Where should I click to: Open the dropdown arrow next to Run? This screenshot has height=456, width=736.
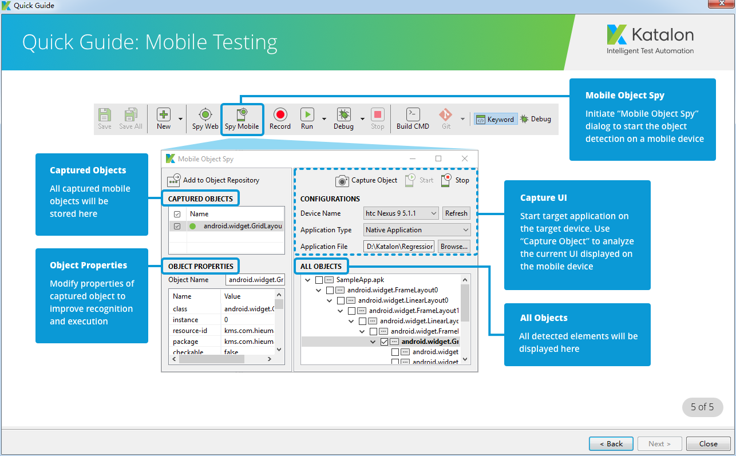click(324, 119)
